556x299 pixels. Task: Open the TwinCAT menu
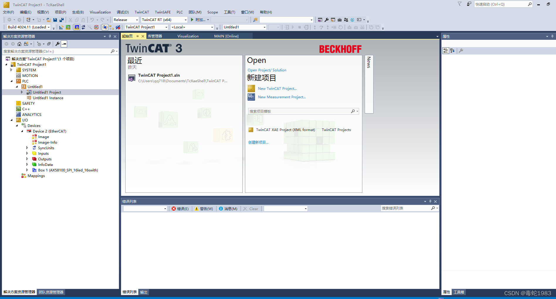pos(142,12)
